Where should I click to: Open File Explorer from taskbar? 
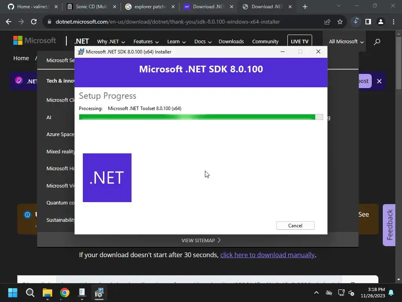(48, 293)
